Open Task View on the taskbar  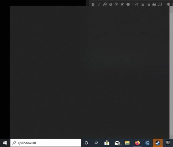click(x=97, y=143)
